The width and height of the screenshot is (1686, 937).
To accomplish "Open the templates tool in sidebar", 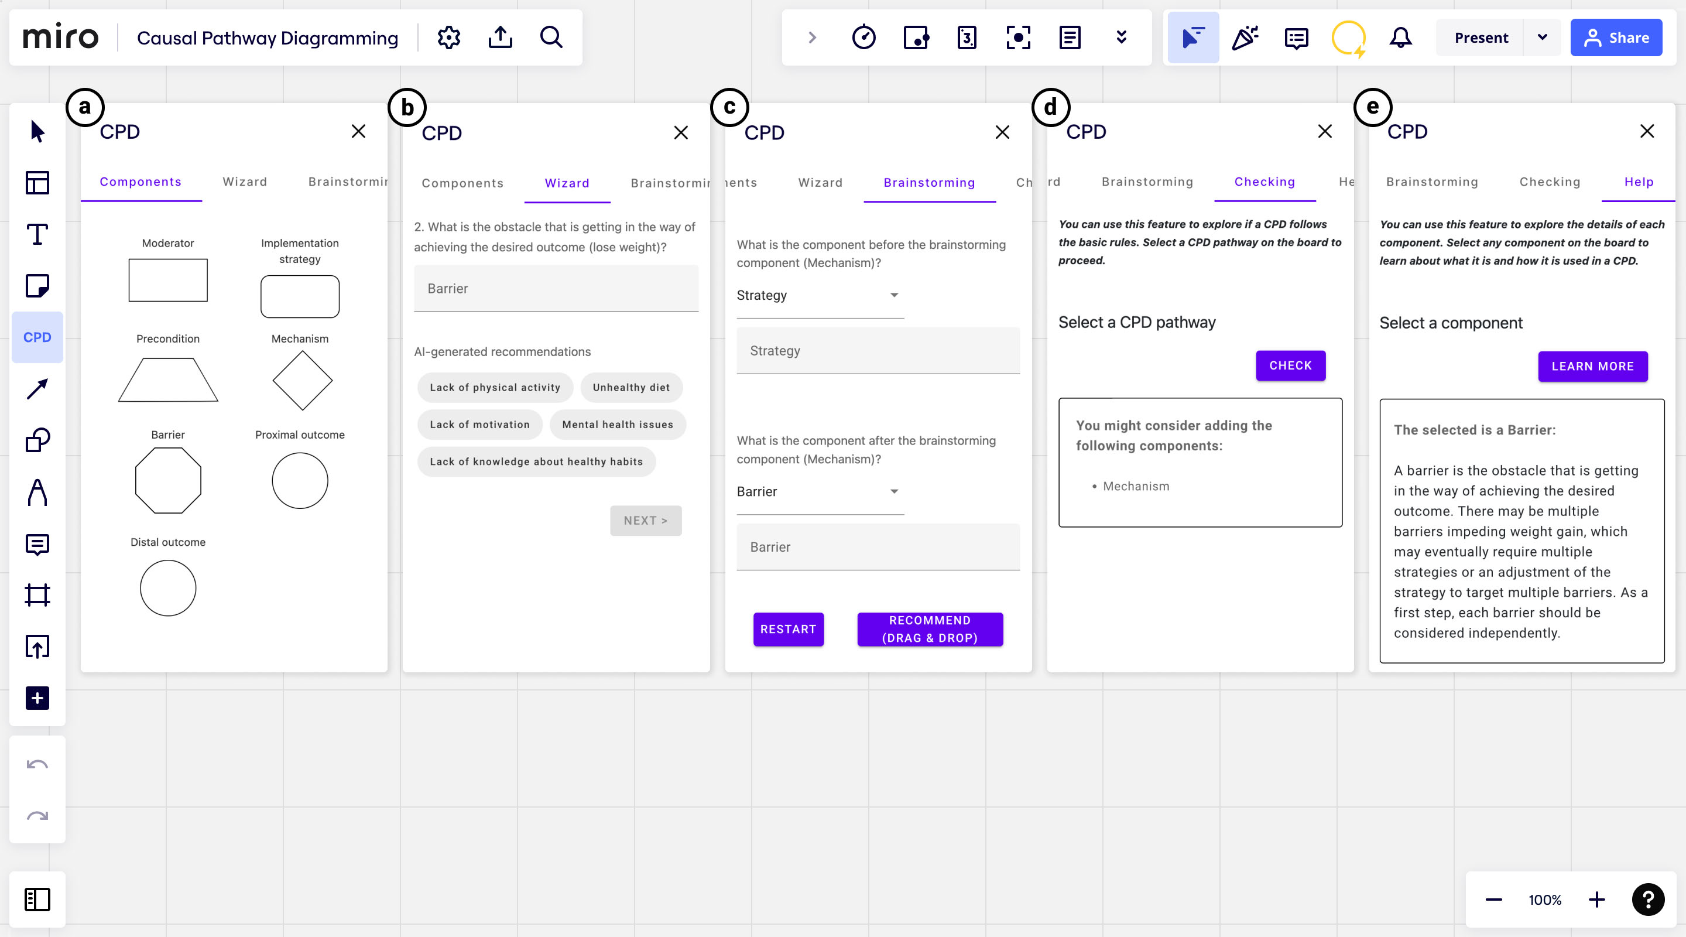I will point(37,183).
